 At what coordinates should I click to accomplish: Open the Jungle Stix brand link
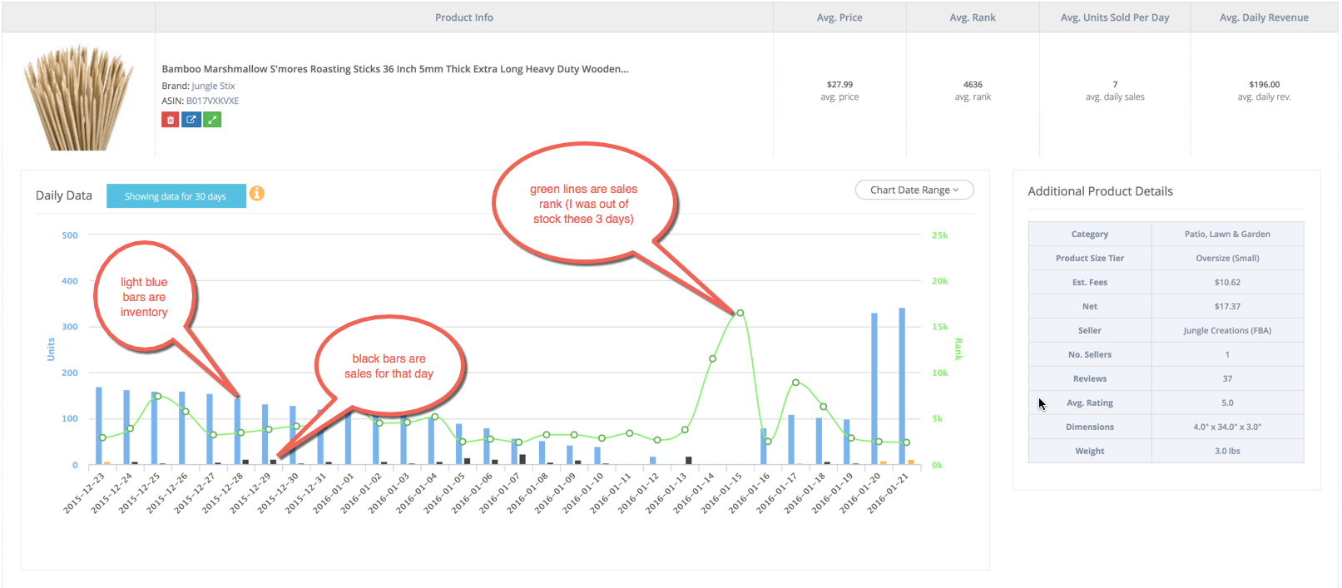click(213, 86)
